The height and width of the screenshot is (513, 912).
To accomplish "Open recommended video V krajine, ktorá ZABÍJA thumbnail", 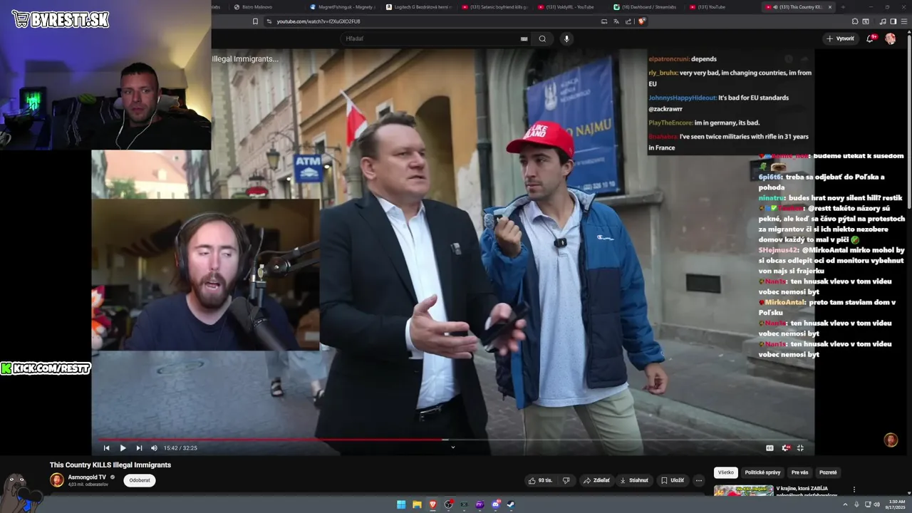I will 743,490.
